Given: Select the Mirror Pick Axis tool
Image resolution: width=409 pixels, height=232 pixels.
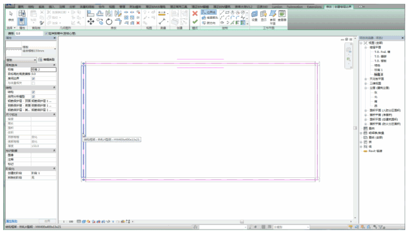Looking at the screenshot, I should click(x=109, y=14).
